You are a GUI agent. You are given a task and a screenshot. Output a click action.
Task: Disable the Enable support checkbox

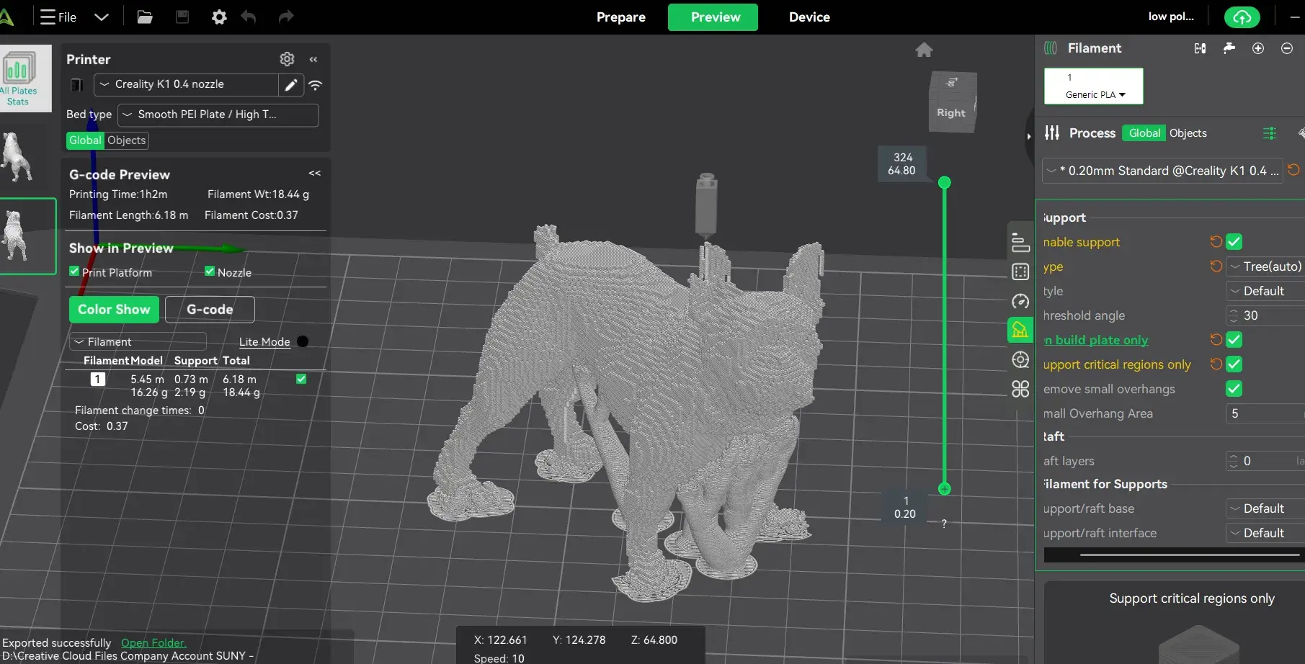1234,242
